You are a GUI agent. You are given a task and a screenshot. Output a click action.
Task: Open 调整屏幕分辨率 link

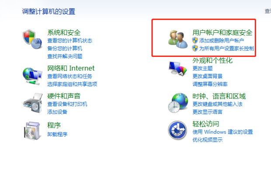[210, 84]
